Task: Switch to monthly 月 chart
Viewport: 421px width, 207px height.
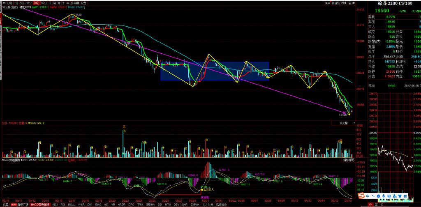Action: coord(59,3)
